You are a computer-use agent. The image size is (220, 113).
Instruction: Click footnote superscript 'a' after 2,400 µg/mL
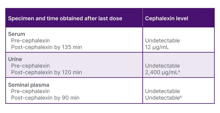coord(179,71)
